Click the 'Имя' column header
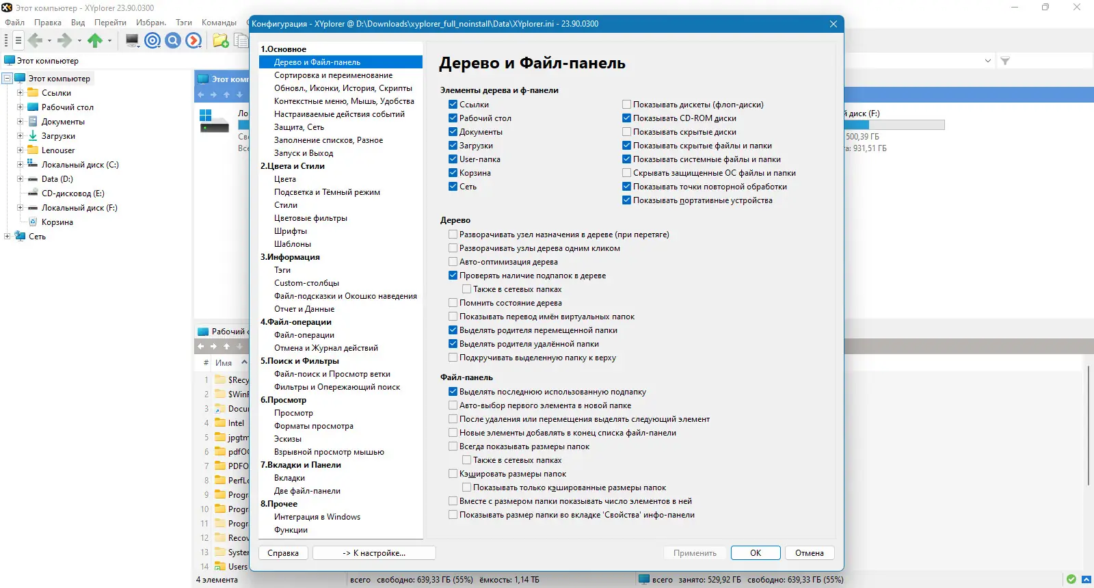This screenshot has width=1094, height=588. click(x=224, y=363)
